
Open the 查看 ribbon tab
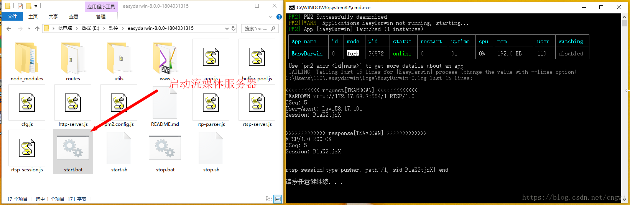click(x=73, y=16)
